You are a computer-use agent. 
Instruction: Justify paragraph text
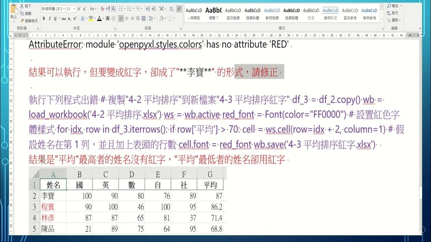(x=138, y=18)
